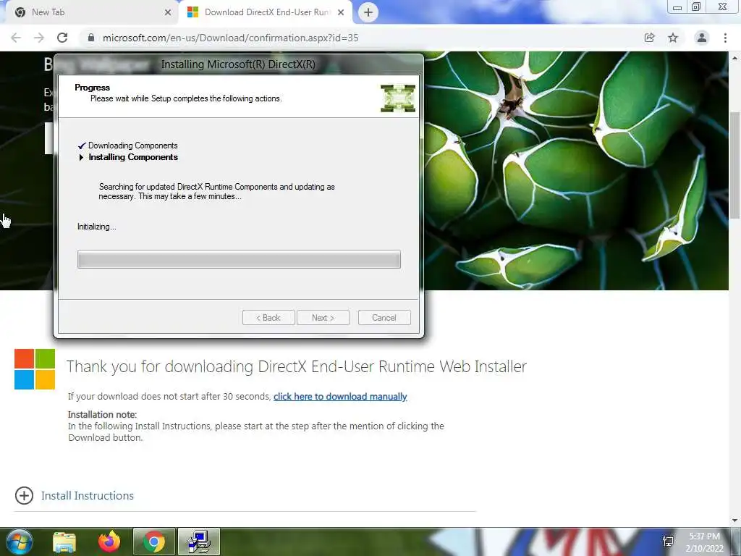Click the network tray icon

668,542
